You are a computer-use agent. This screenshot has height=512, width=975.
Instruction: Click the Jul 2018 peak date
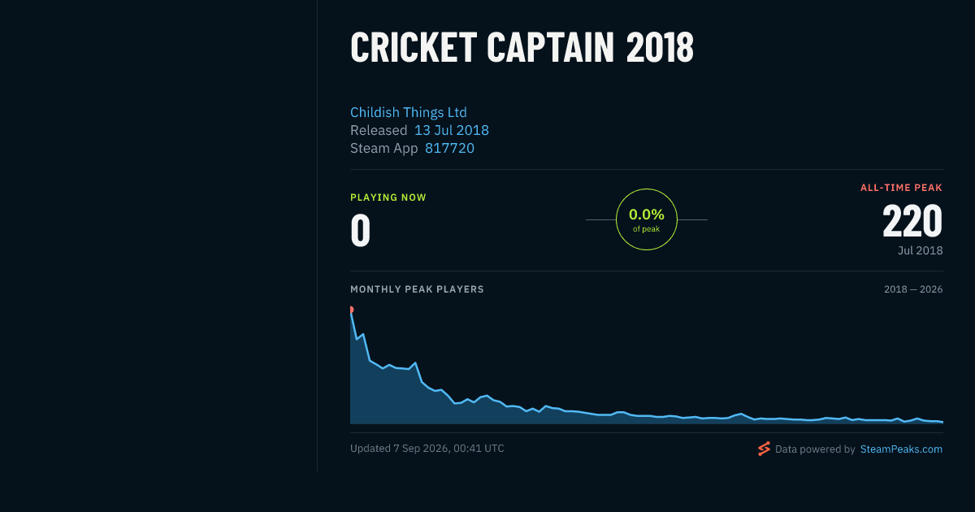click(x=921, y=250)
